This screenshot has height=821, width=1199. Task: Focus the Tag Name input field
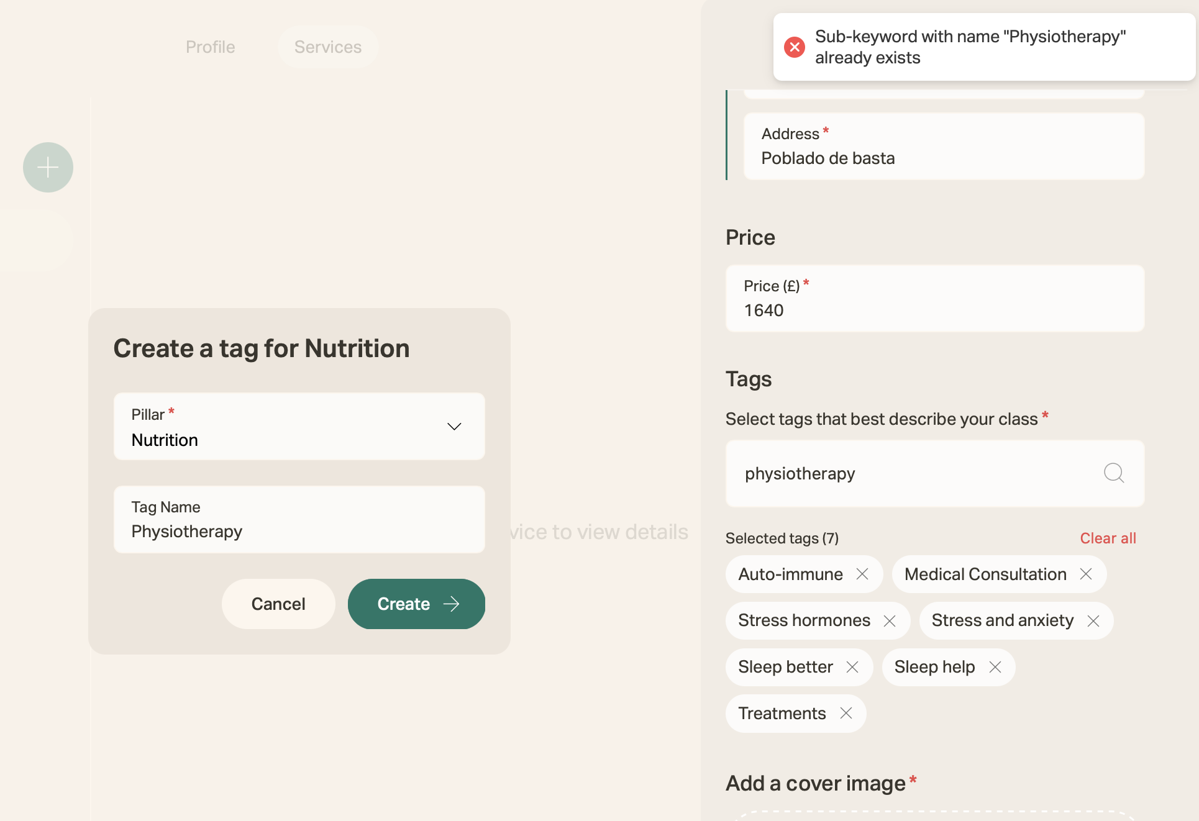(x=299, y=520)
